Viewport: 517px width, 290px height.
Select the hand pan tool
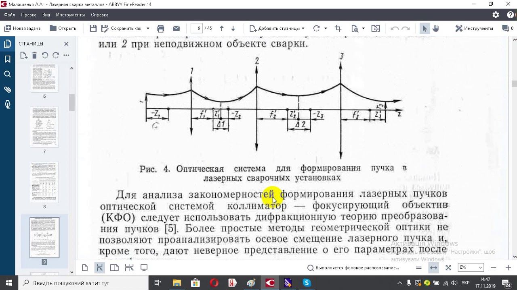(435, 28)
